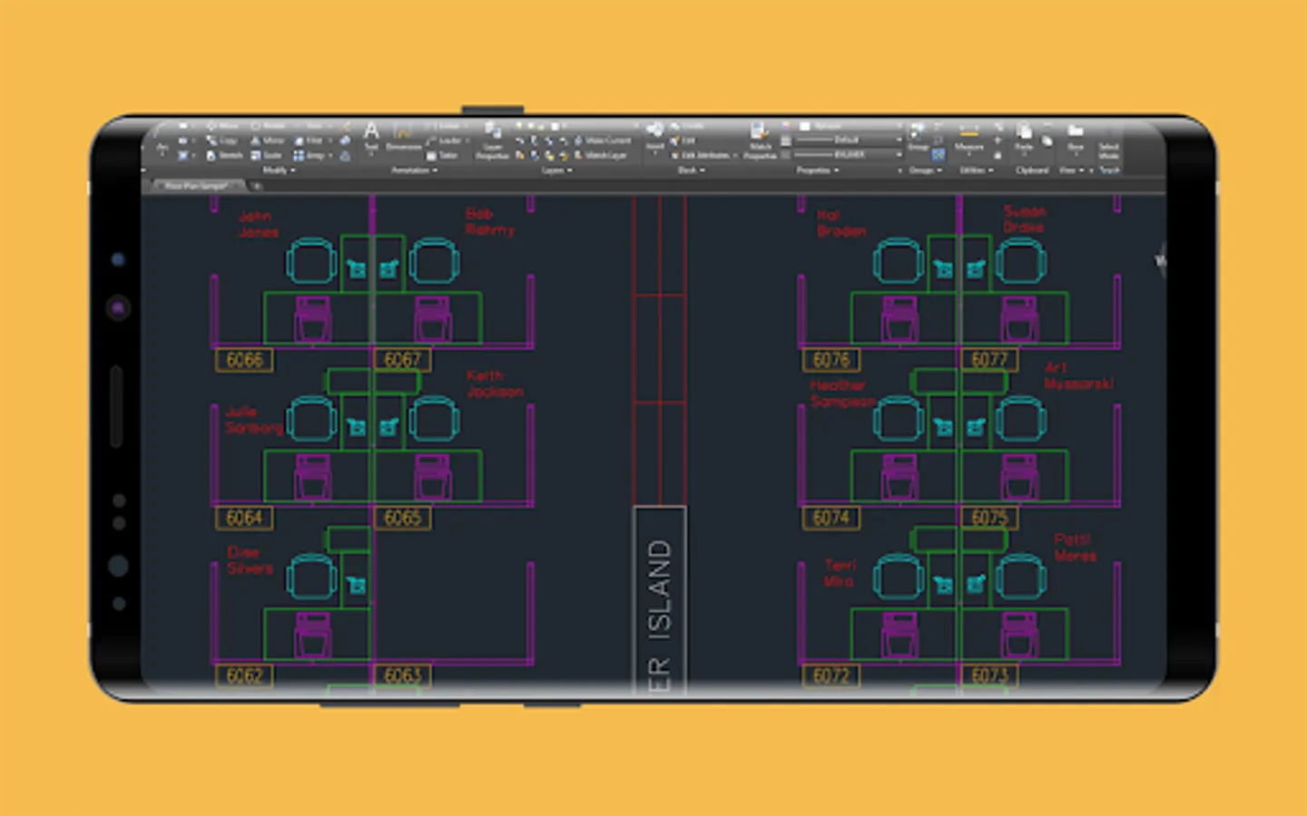Expand the Block panel dropdown

coord(692,170)
